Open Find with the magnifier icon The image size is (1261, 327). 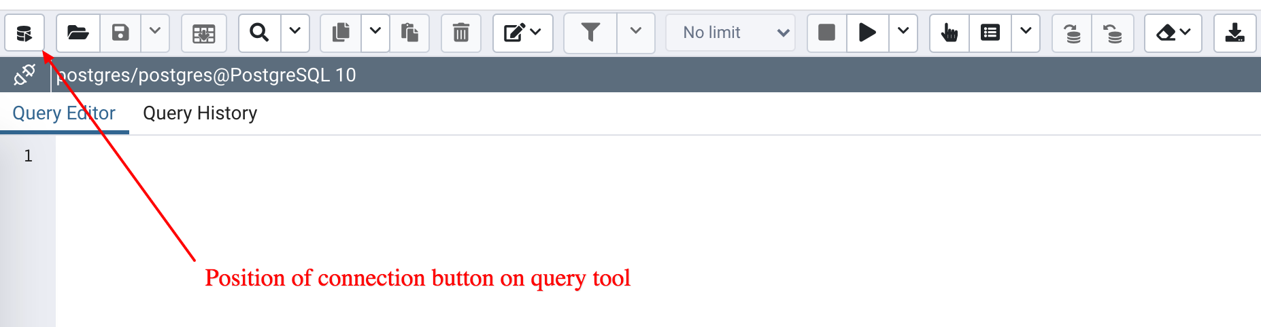click(x=259, y=33)
